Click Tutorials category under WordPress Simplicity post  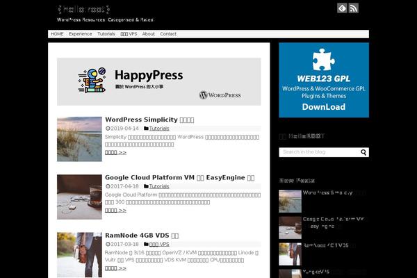159,129
